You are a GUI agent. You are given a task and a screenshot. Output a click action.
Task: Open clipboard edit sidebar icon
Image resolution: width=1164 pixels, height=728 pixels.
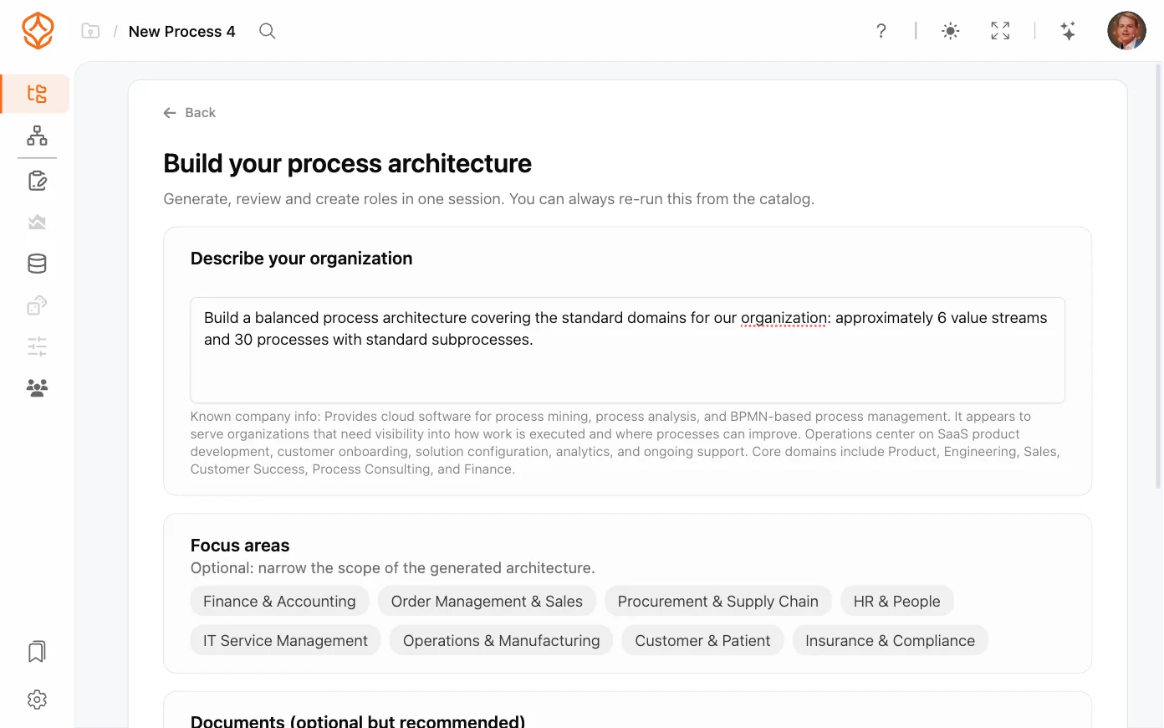[37, 181]
